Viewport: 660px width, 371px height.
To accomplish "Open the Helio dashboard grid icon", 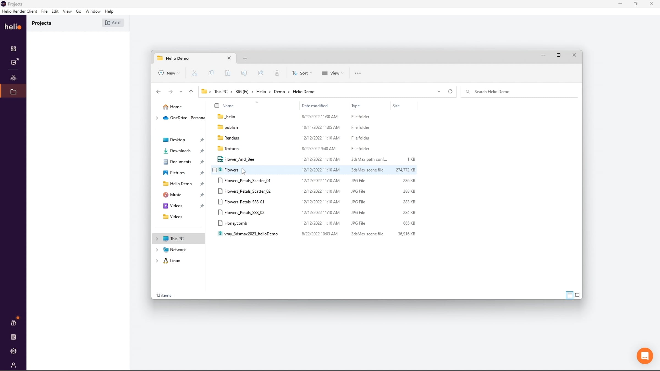I will 13,49.
